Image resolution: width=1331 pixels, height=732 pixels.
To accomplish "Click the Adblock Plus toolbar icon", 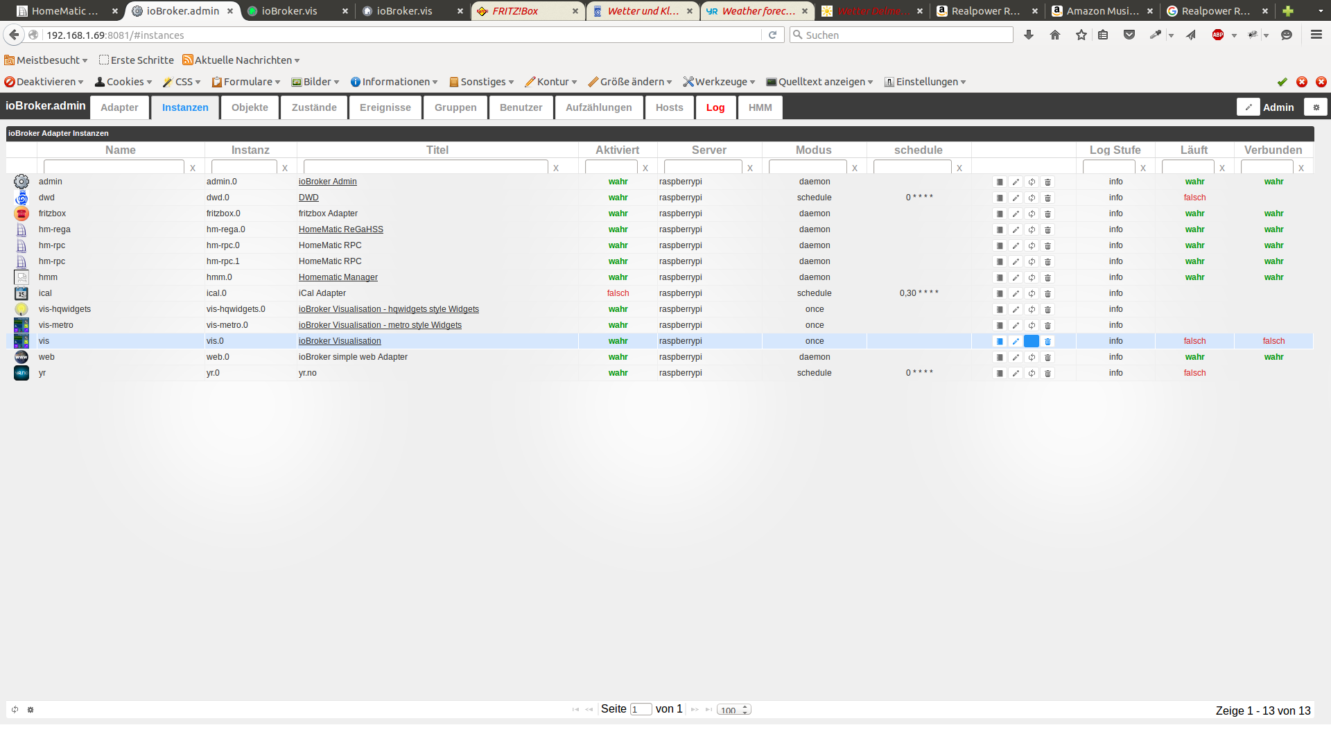I will [x=1218, y=35].
